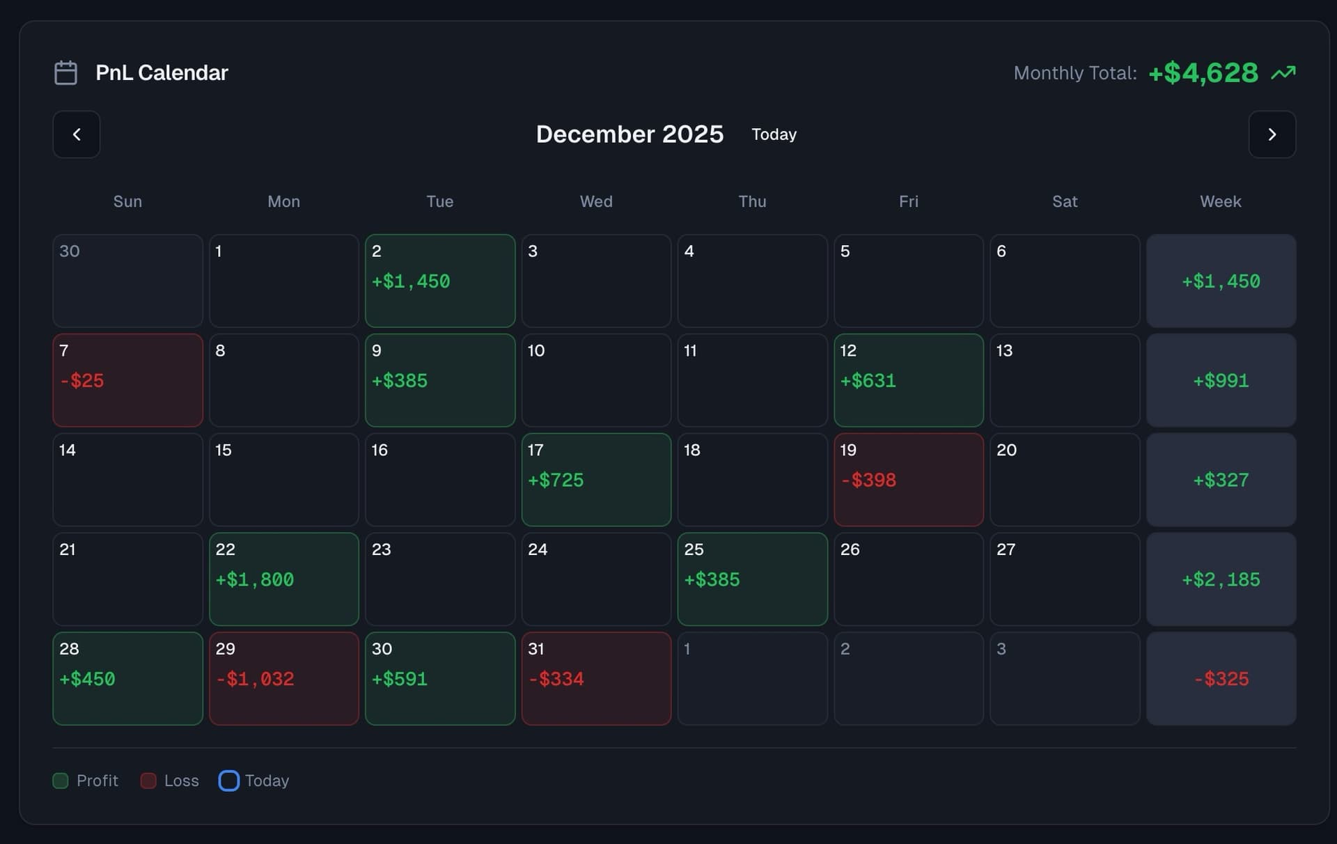Open the previous month with the left chevron
This screenshot has width=1337, height=844.
(x=76, y=134)
